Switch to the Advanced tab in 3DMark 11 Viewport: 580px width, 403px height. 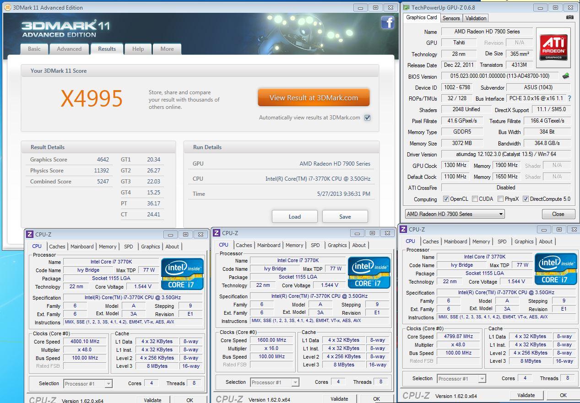pos(69,49)
